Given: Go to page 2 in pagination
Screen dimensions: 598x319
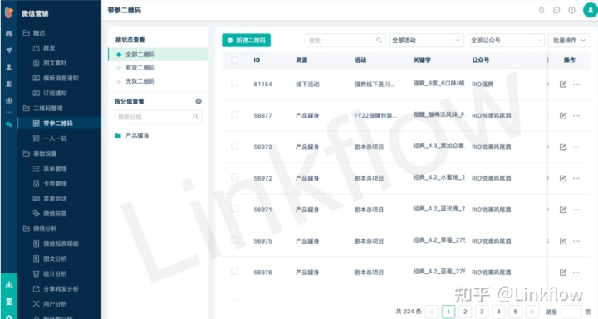Looking at the screenshot, I should [465, 312].
